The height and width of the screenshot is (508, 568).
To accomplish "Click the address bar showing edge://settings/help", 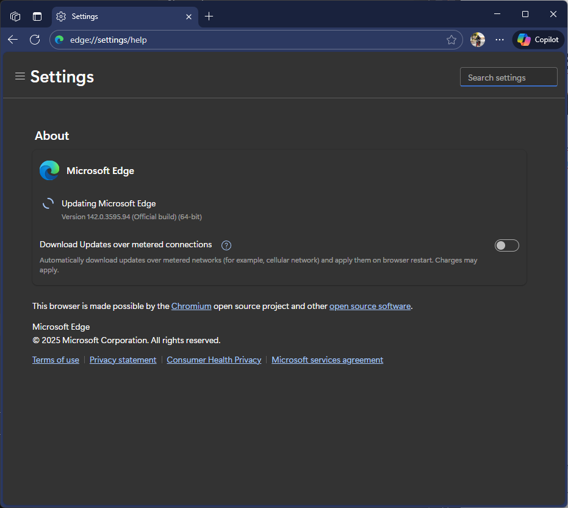I will 244,40.
